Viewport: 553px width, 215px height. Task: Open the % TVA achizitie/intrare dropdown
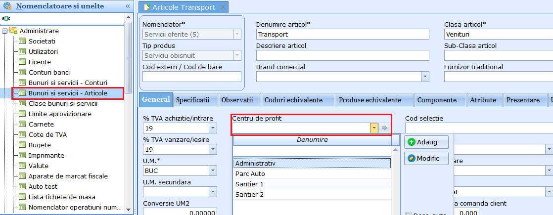click(213, 128)
